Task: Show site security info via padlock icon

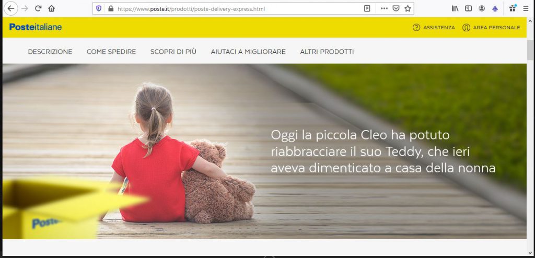Action: point(111,9)
